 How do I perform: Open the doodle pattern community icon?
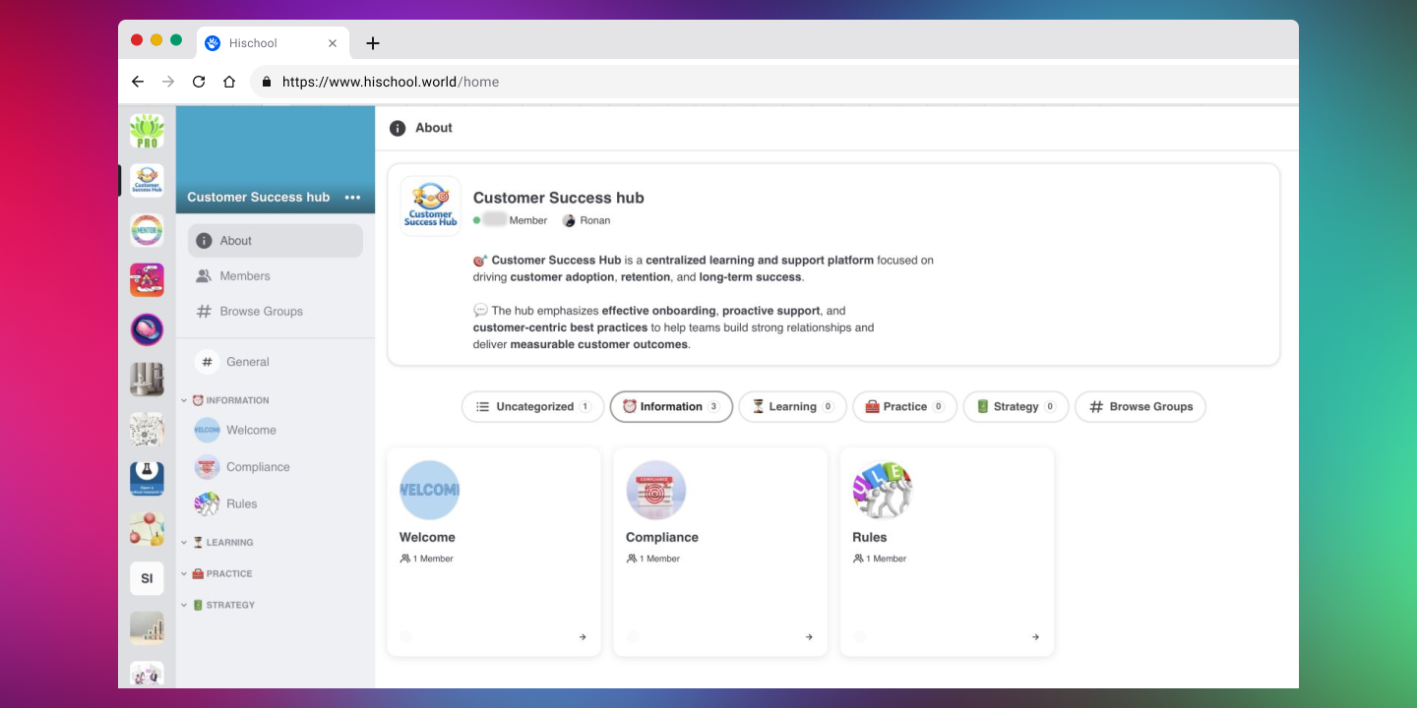[147, 429]
